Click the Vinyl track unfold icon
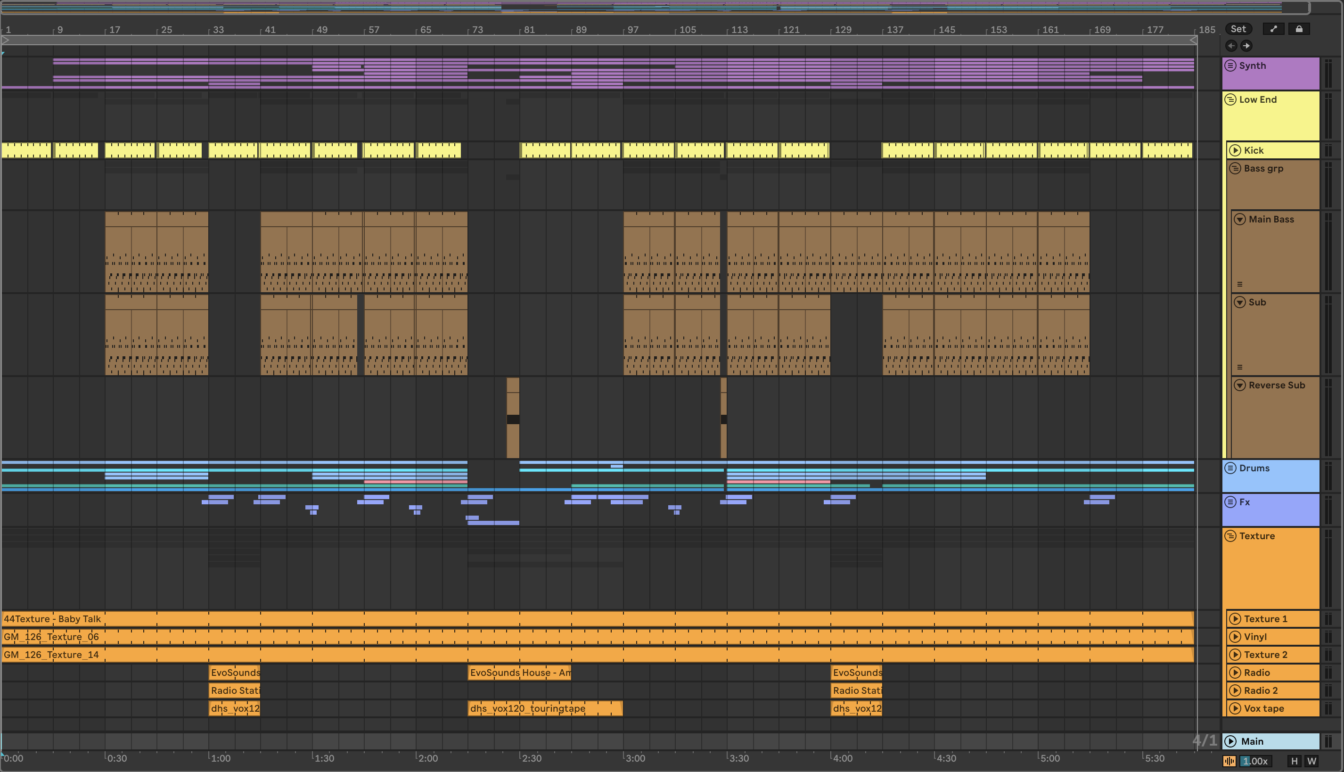The height and width of the screenshot is (772, 1344). click(x=1235, y=637)
